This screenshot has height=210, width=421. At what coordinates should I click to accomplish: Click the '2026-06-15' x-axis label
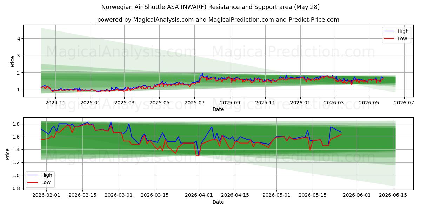click(393, 195)
